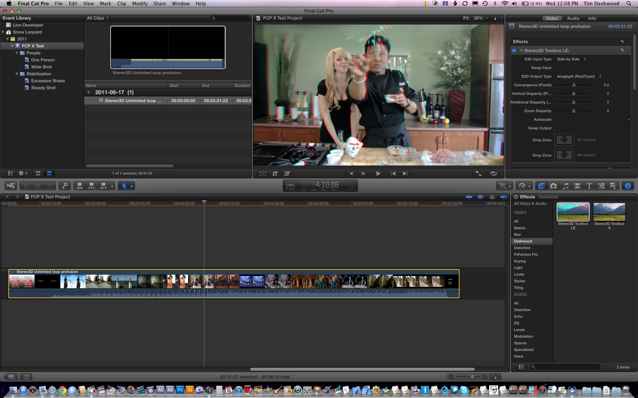Image resolution: width=638 pixels, height=398 pixels.
Task: Switch to the Info inspector tab
Action: point(592,19)
